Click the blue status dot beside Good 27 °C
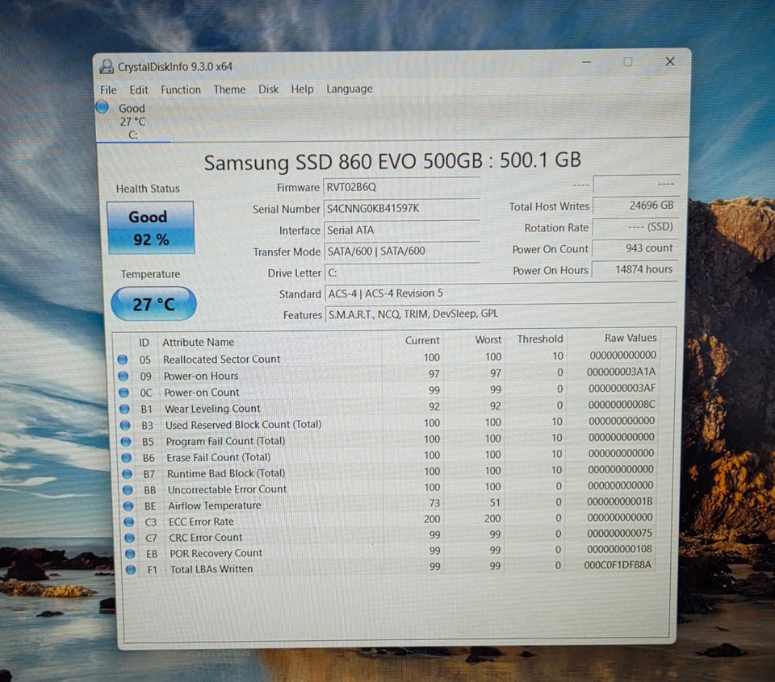 (x=103, y=107)
